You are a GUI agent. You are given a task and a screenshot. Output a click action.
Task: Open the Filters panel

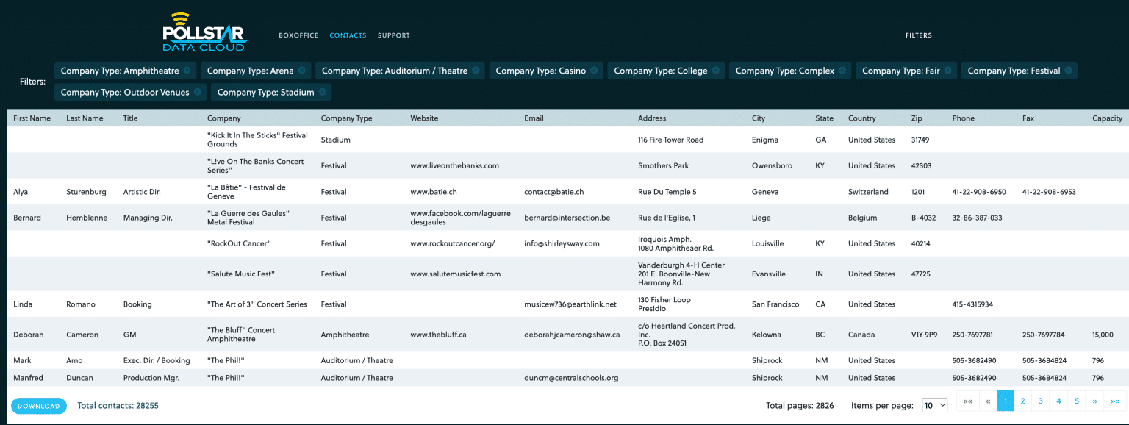(x=919, y=35)
